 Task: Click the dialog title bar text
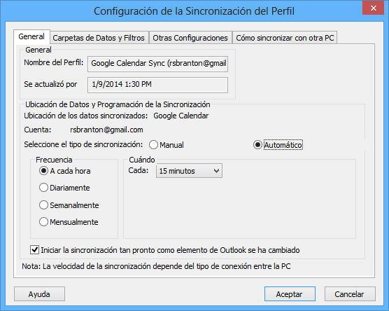tap(194, 11)
